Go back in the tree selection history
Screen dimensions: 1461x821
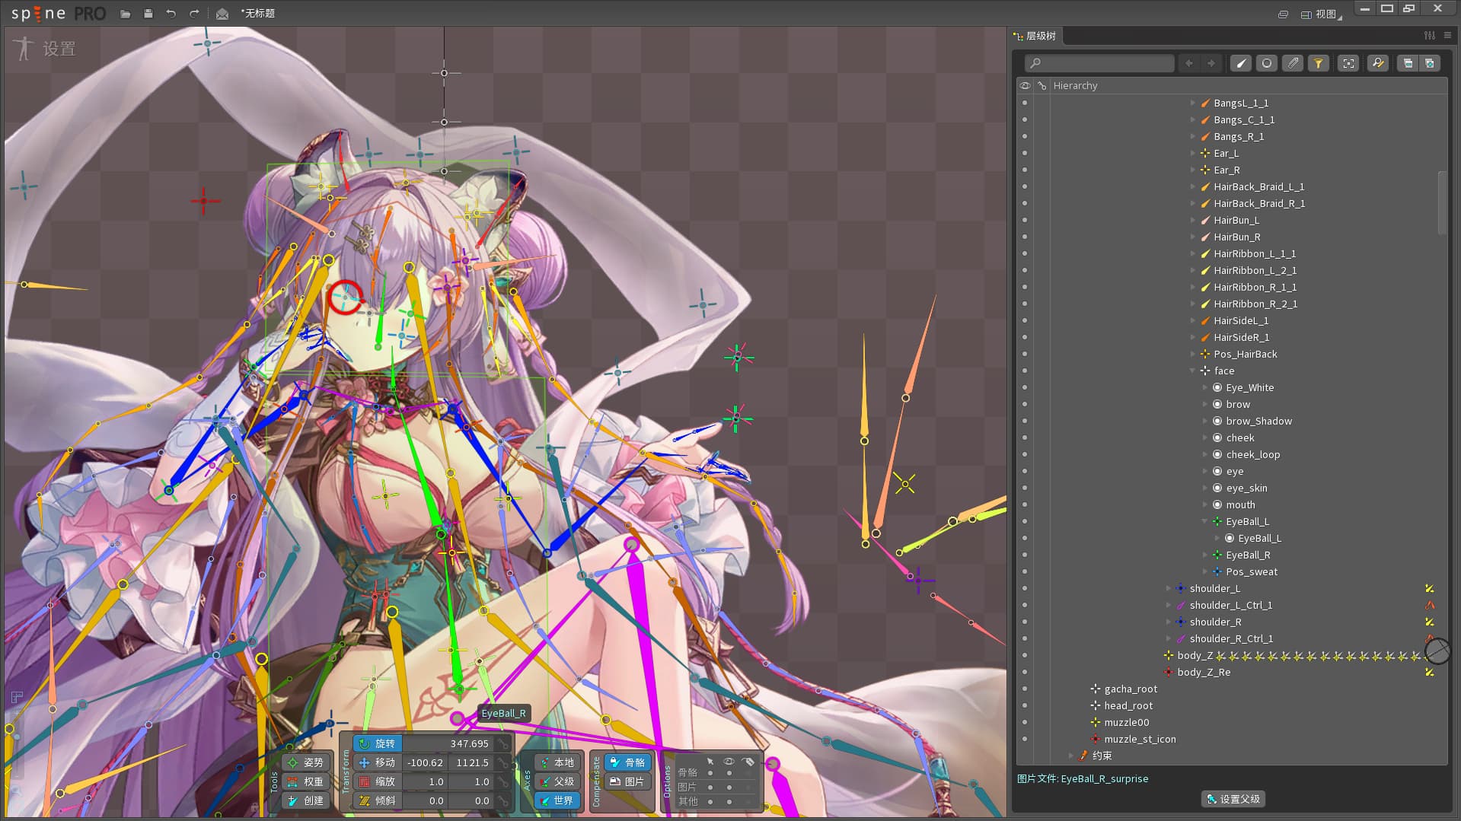pyautogui.click(x=1189, y=63)
